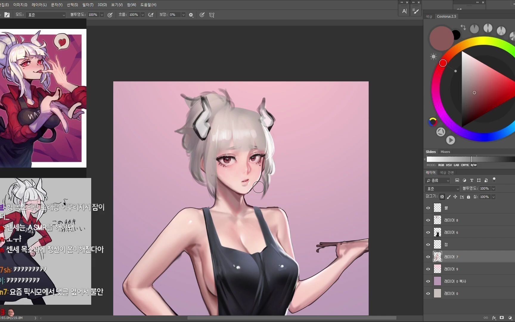
Task: Hide layer 레이어 0
Action: pos(428,293)
